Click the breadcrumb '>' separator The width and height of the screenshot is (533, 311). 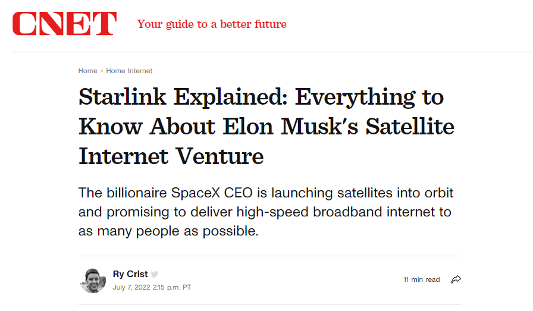tap(102, 71)
